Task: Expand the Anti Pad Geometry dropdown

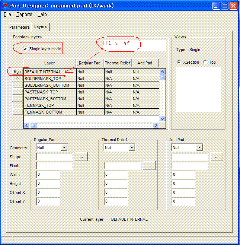Action: point(199,148)
